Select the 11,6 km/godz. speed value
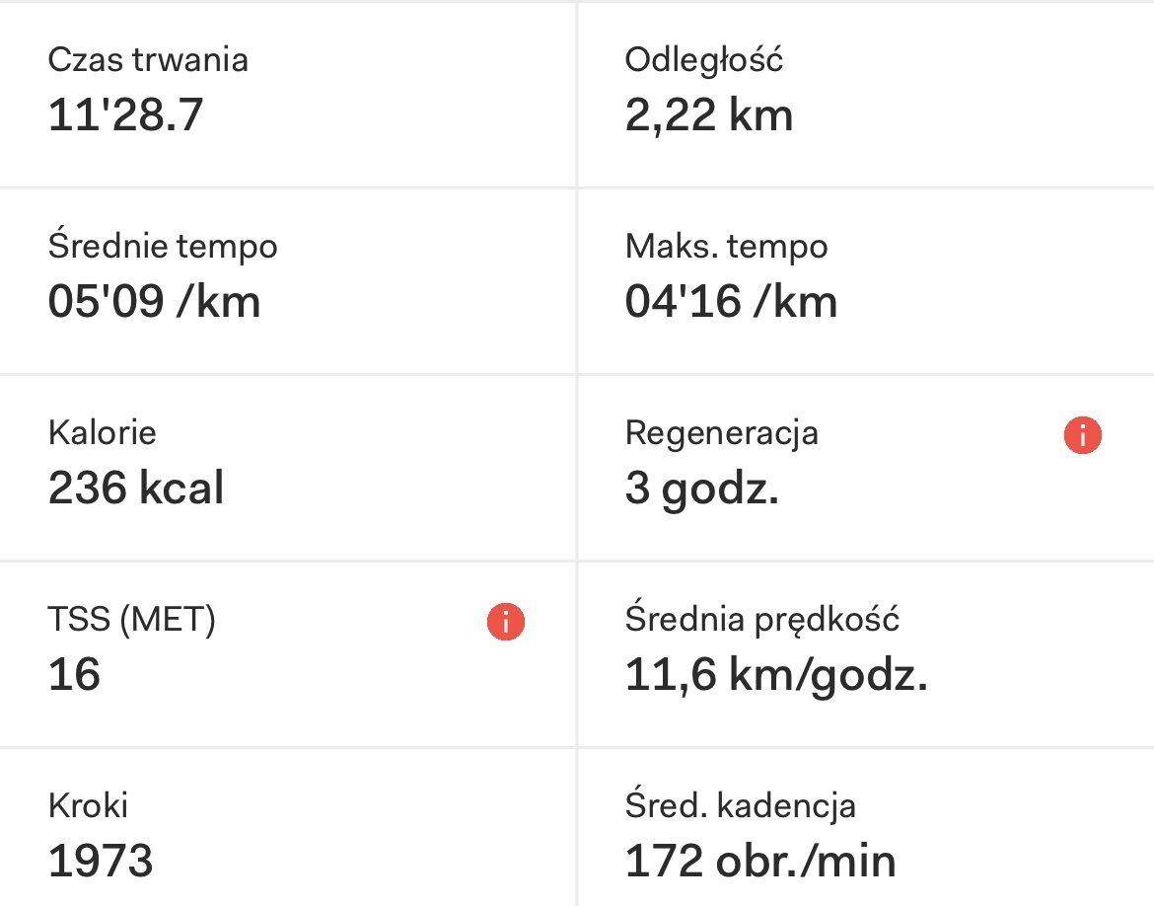 (776, 675)
